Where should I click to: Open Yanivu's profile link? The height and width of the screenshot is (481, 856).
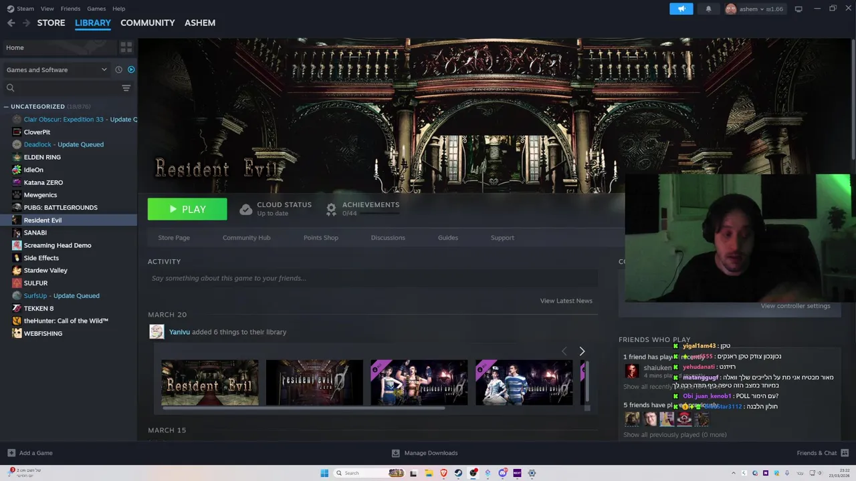point(179,332)
